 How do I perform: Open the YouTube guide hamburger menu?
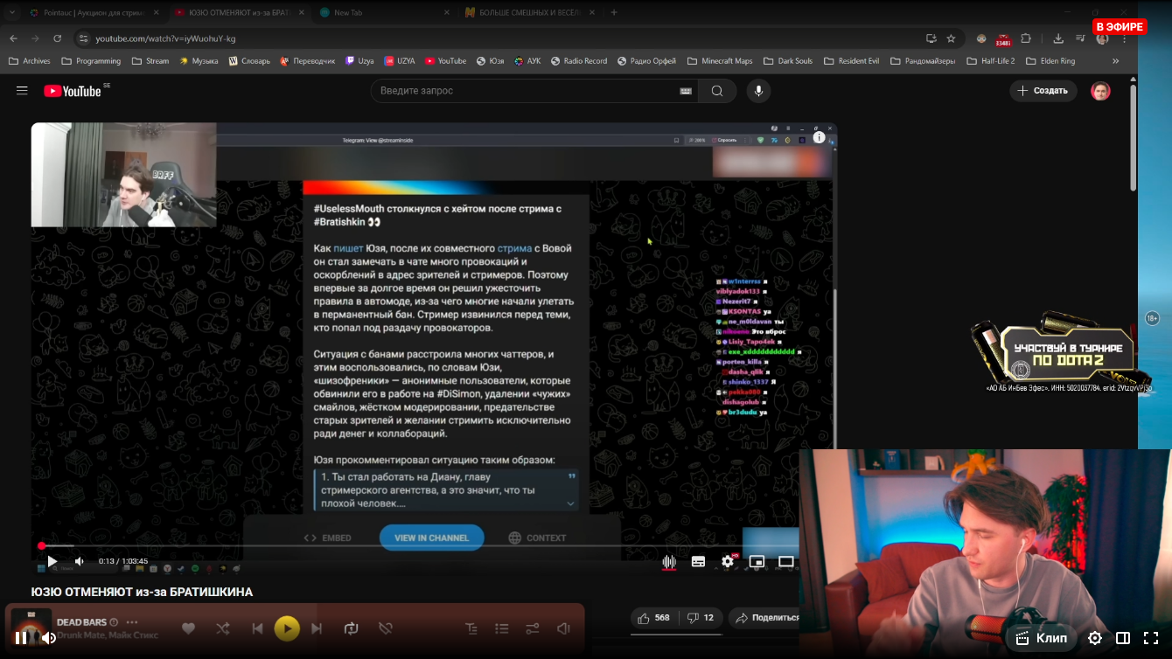pyautogui.click(x=22, y=91)
